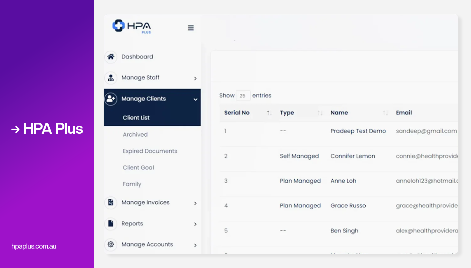Toggle the hamburger sidebar menu
471x268 pixels.
coord(191,28)
